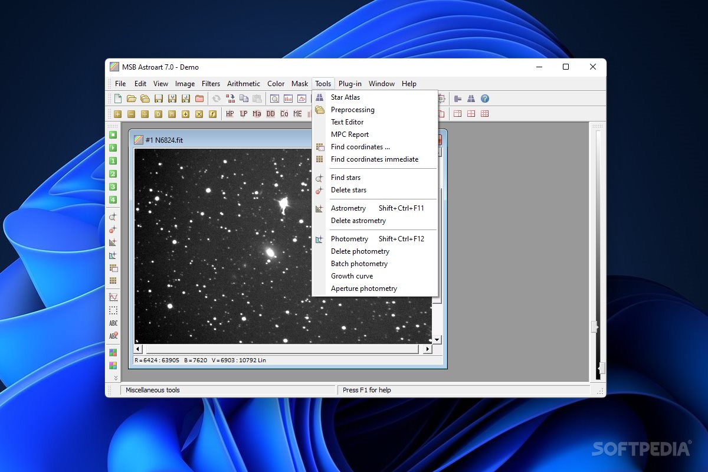Click the green stop square sidebar icon
Screen dimensions: 708x472
tap(113, 135)
